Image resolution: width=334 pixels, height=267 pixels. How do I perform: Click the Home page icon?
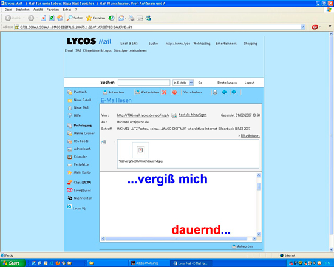pyautogui.click(x=60, y=18)
